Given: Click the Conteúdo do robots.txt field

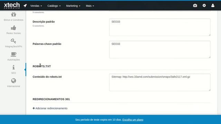Looking at the screenshot, I should pyautogui.click(x=160, y=82).
